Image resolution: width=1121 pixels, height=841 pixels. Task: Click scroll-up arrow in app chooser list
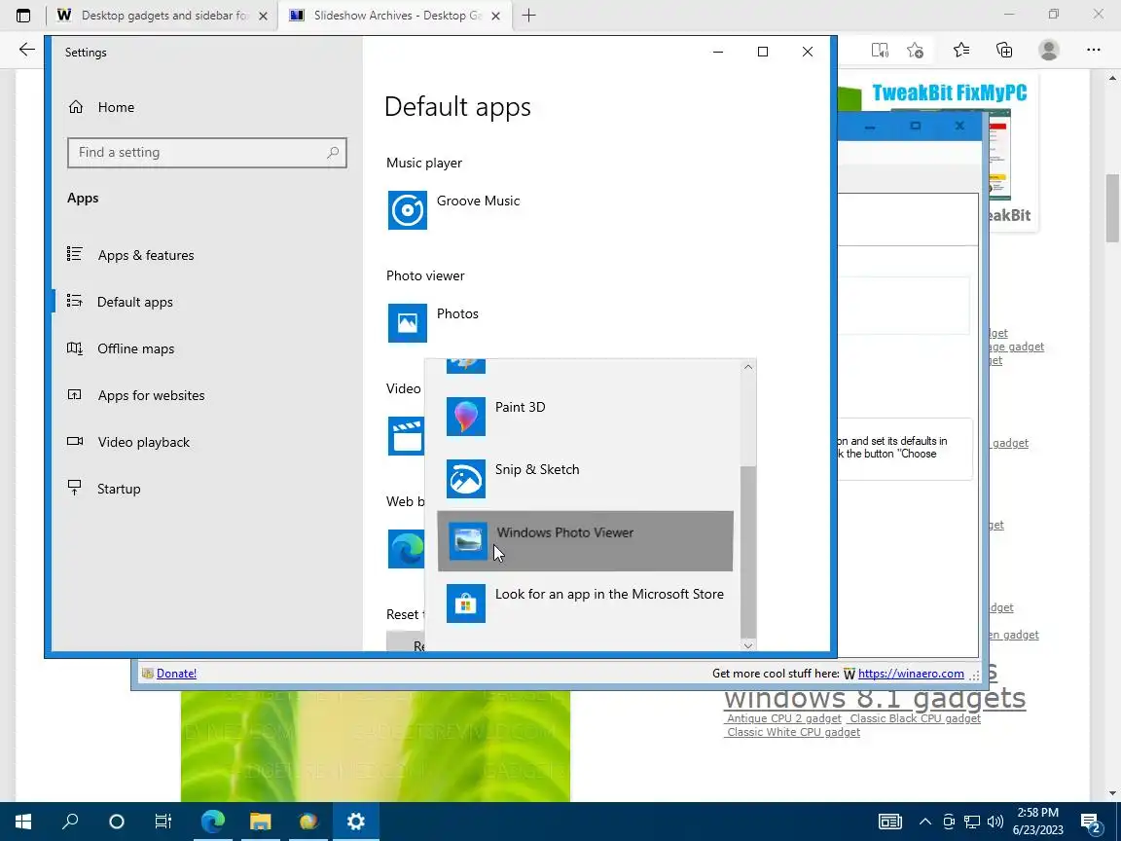tap(747, 367)
